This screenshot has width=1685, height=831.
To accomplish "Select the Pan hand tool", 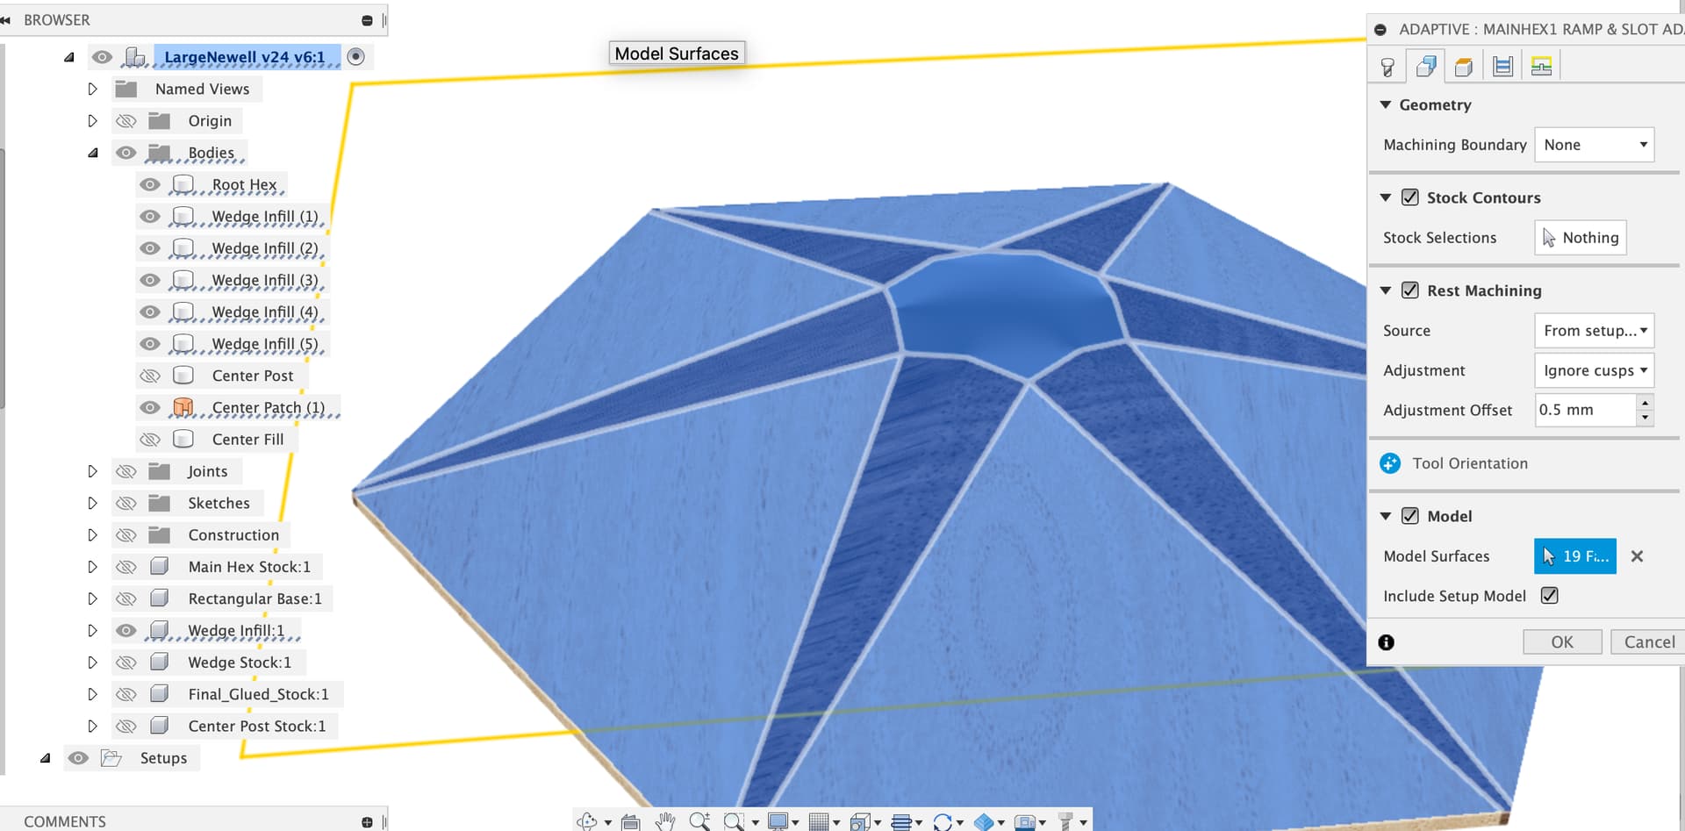I will (x=666, y=821).
